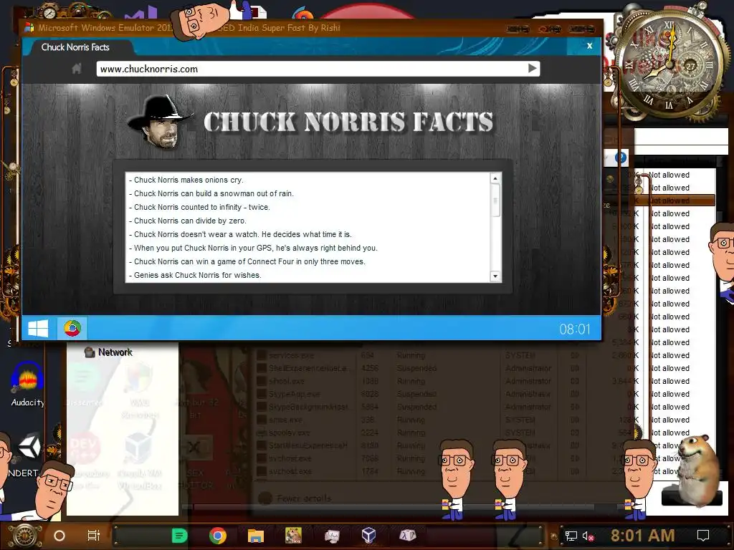Open the hamster 'box' taskbar icon
Viewport: 734px width, 550px height.
tap(293, 535)
